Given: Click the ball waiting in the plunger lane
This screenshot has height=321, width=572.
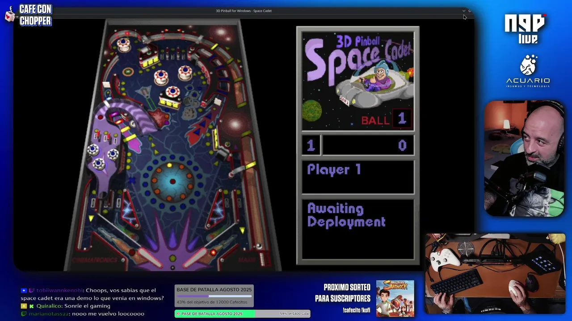Looking at the screenshot, I should click(258, 246).
